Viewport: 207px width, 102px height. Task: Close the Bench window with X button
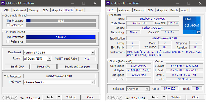coord(95,3)
